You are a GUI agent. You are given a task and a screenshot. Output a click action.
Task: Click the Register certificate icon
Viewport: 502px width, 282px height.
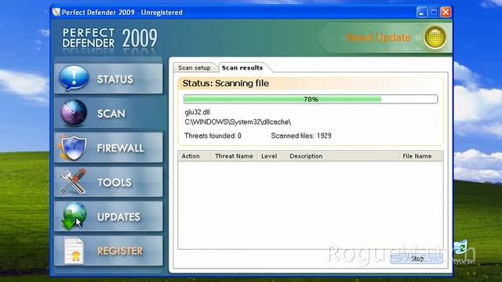74,251
